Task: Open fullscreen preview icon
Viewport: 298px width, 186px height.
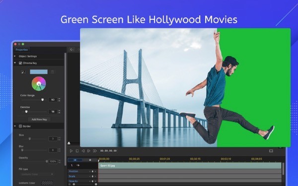Action: tap(271, 151)
